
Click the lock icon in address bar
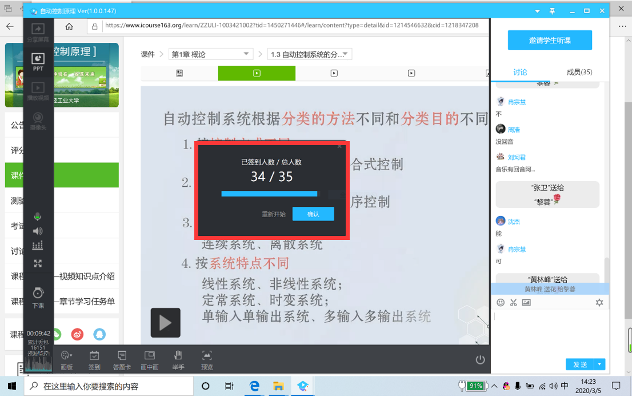[95, 27]
